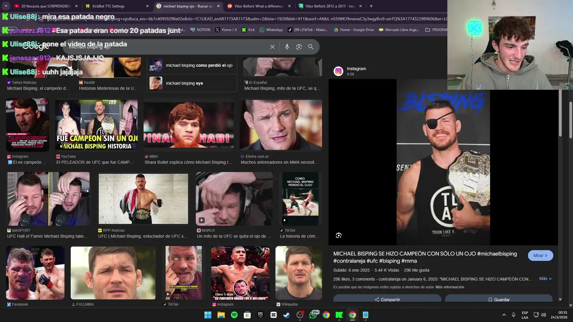Image resolution: width=573 pixels, height=322 pixels.
Task: Open the Windows Start menu
Action: coord(208,315)
